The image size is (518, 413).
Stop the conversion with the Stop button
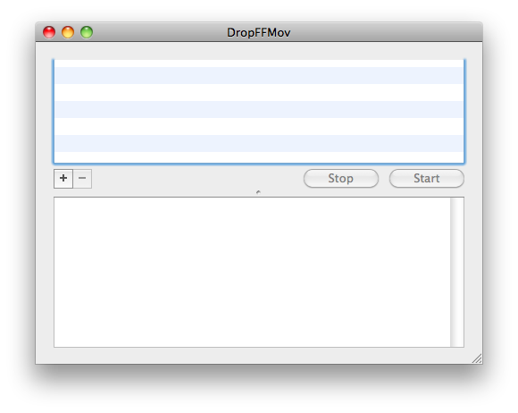point(341,179)
